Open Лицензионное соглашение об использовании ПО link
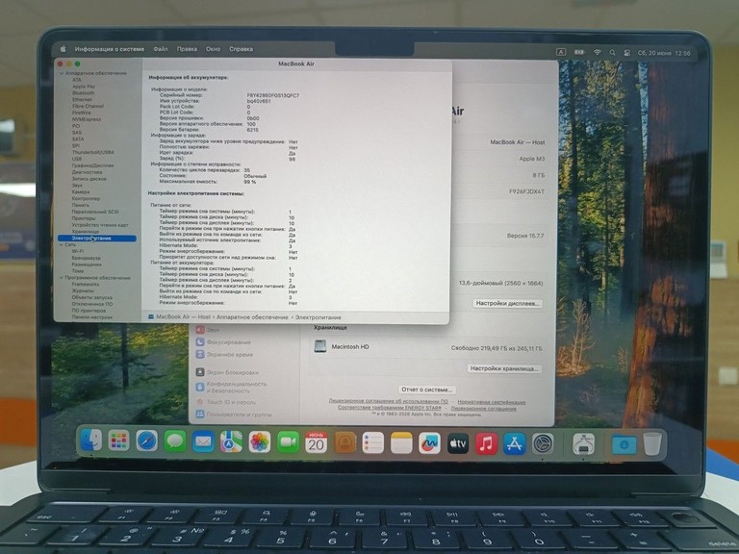This screenshot has height=554, width=739. (x=388, y=401)
